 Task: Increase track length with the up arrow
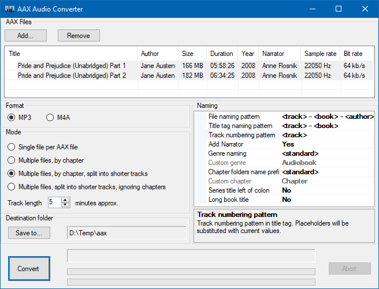click(65, 200)
